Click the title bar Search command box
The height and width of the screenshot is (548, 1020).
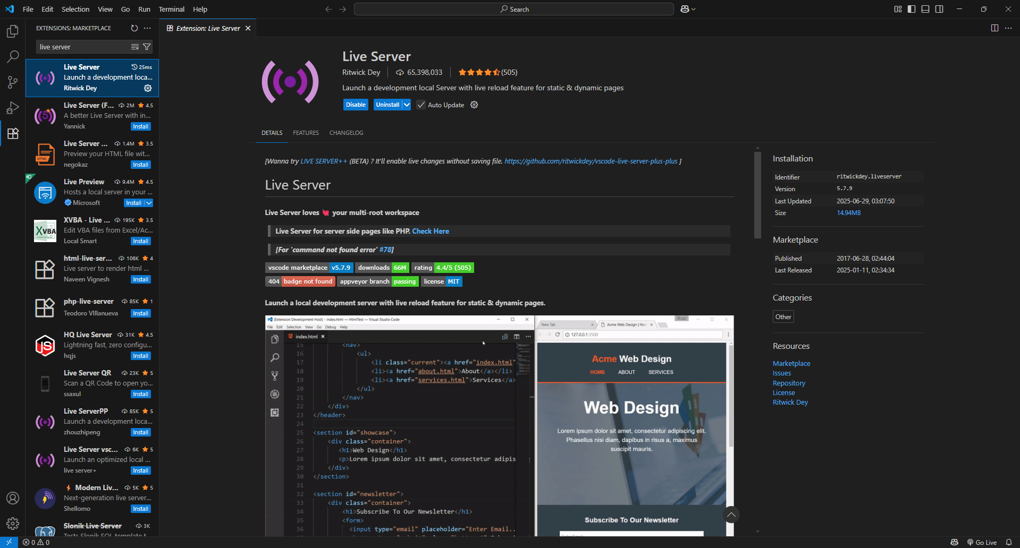pos(513,9)
